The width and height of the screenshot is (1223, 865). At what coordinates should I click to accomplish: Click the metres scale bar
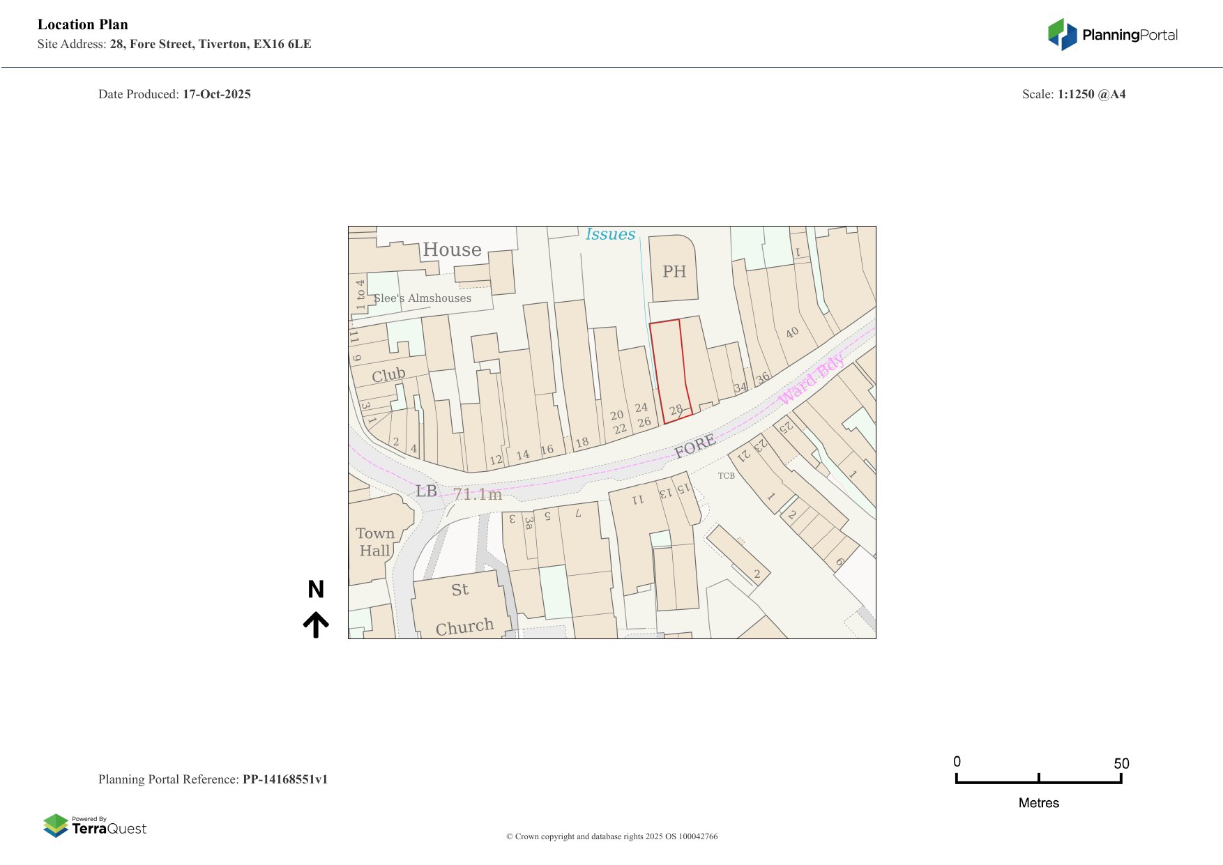click(1038, 779)
